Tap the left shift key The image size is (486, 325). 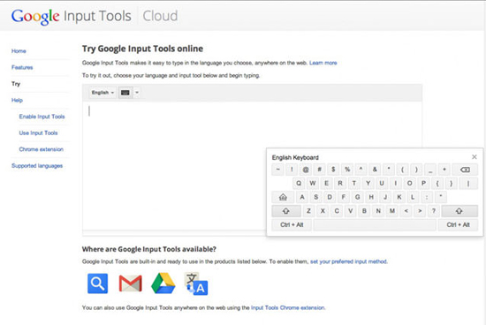coord(286,211)
